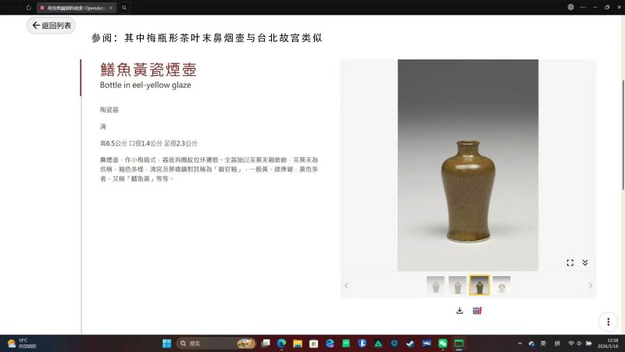This screenshot has width=625, height=352.
Task: Click the category text 陶瓷器
Action: (109, 110)
